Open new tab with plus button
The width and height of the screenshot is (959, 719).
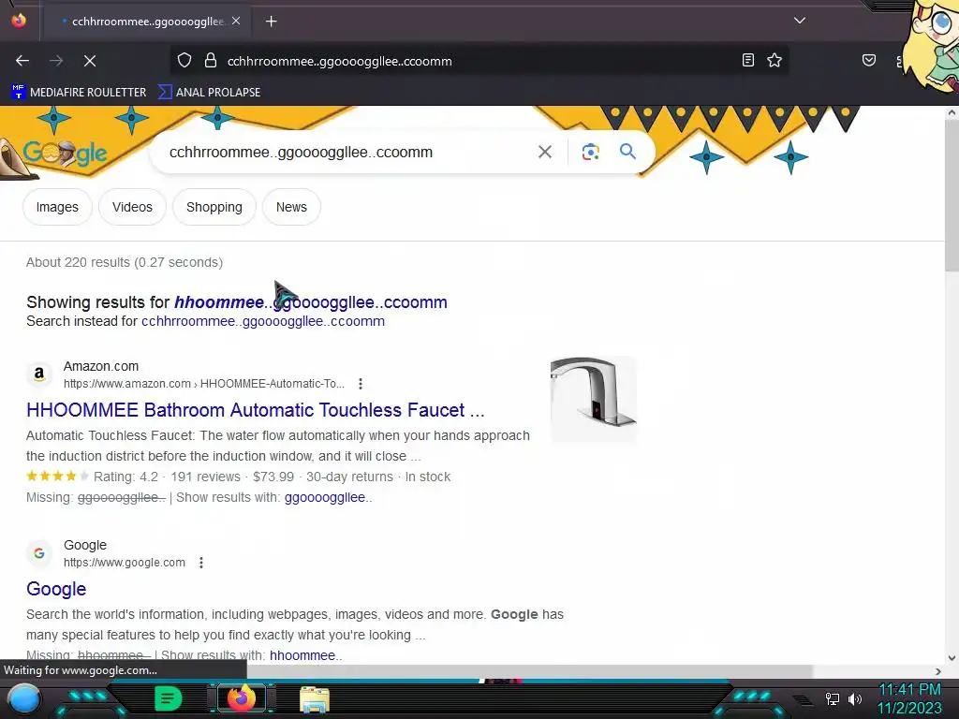[271, 22]
